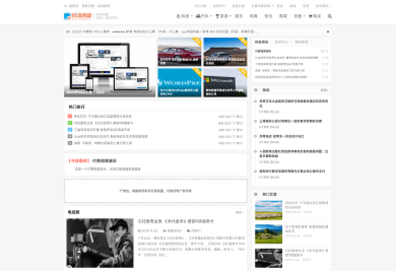Close the announcement ticker bar

tap(328, 32)
